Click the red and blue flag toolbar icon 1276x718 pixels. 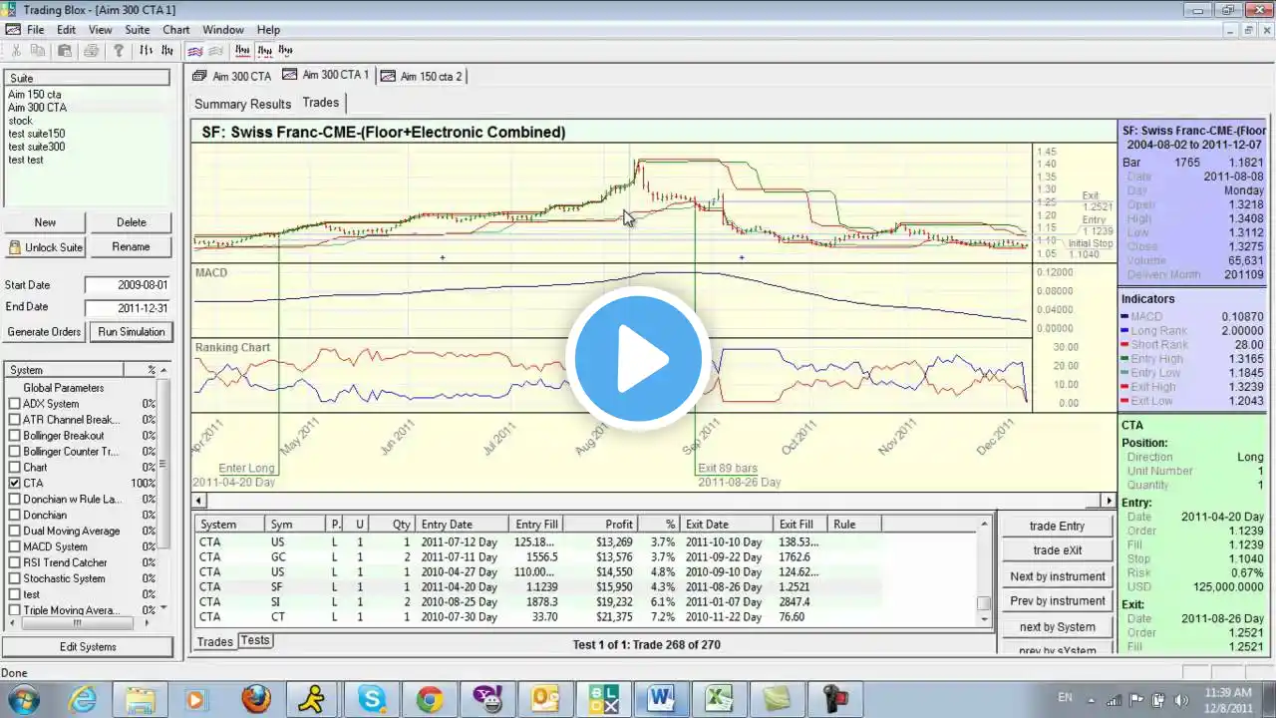coord(195,51)
